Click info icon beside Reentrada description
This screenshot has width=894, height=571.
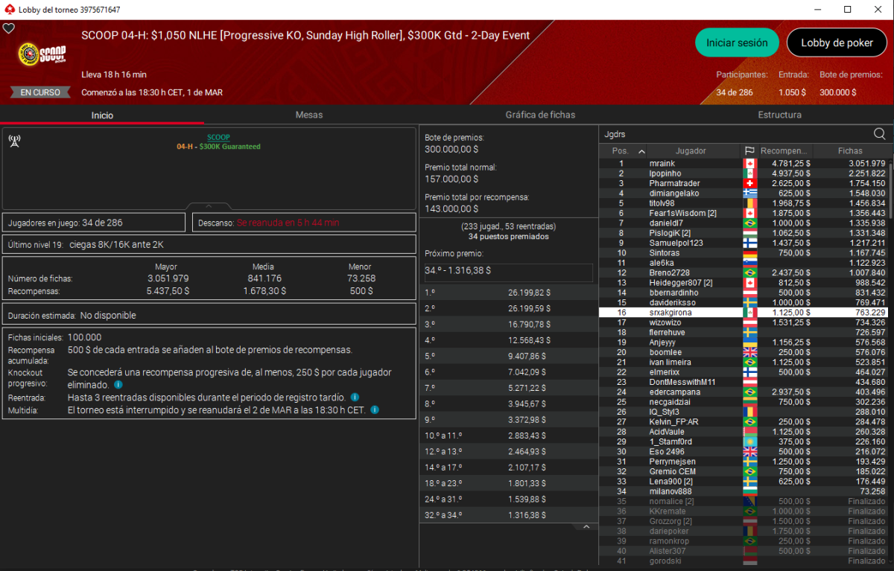(355, 398)
